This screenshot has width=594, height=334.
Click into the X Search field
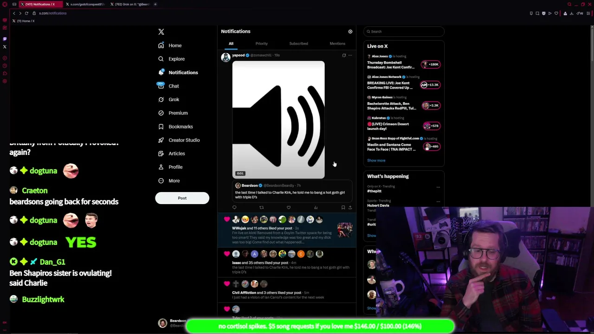pyautogui.click(x=404, y=32)
